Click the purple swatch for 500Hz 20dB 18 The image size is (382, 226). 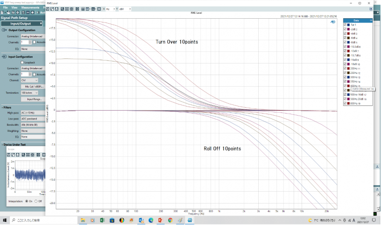(x=348, y=99)
